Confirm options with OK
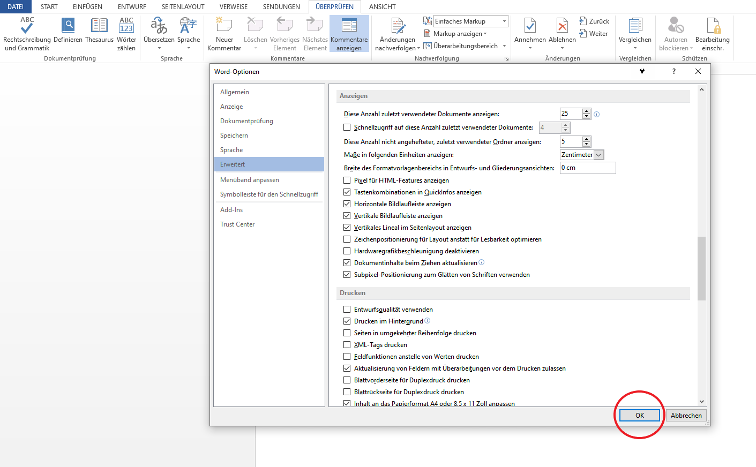The image size is (756, 467). tap(640, 416)
